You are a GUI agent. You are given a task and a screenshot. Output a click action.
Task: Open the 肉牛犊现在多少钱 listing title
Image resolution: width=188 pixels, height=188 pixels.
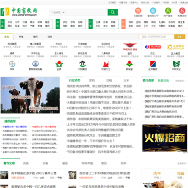(34, 173)
